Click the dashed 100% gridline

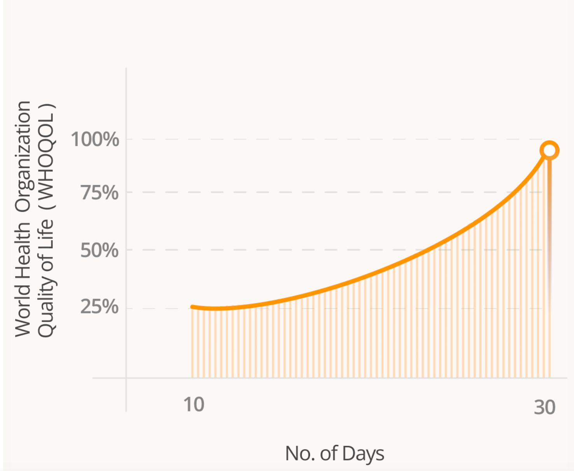click(311, 139)
